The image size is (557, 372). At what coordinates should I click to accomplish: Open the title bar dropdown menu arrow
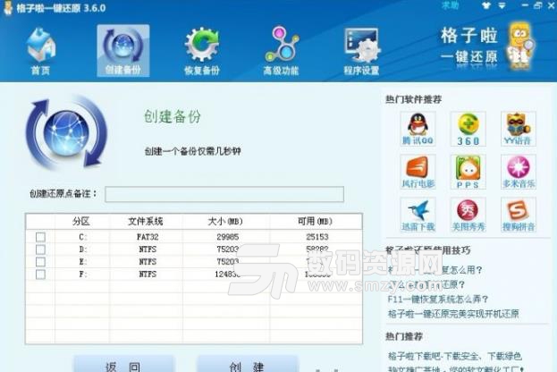point(502,5)
